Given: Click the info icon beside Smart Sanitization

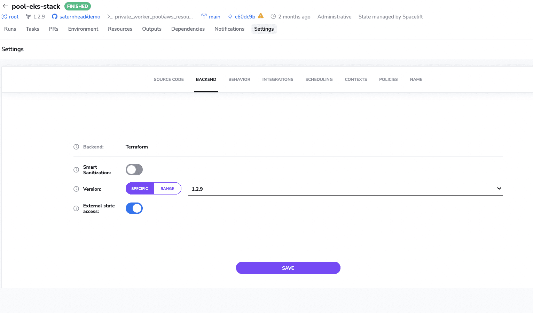Looking at the screenshot, I should (x=76, y=170).
